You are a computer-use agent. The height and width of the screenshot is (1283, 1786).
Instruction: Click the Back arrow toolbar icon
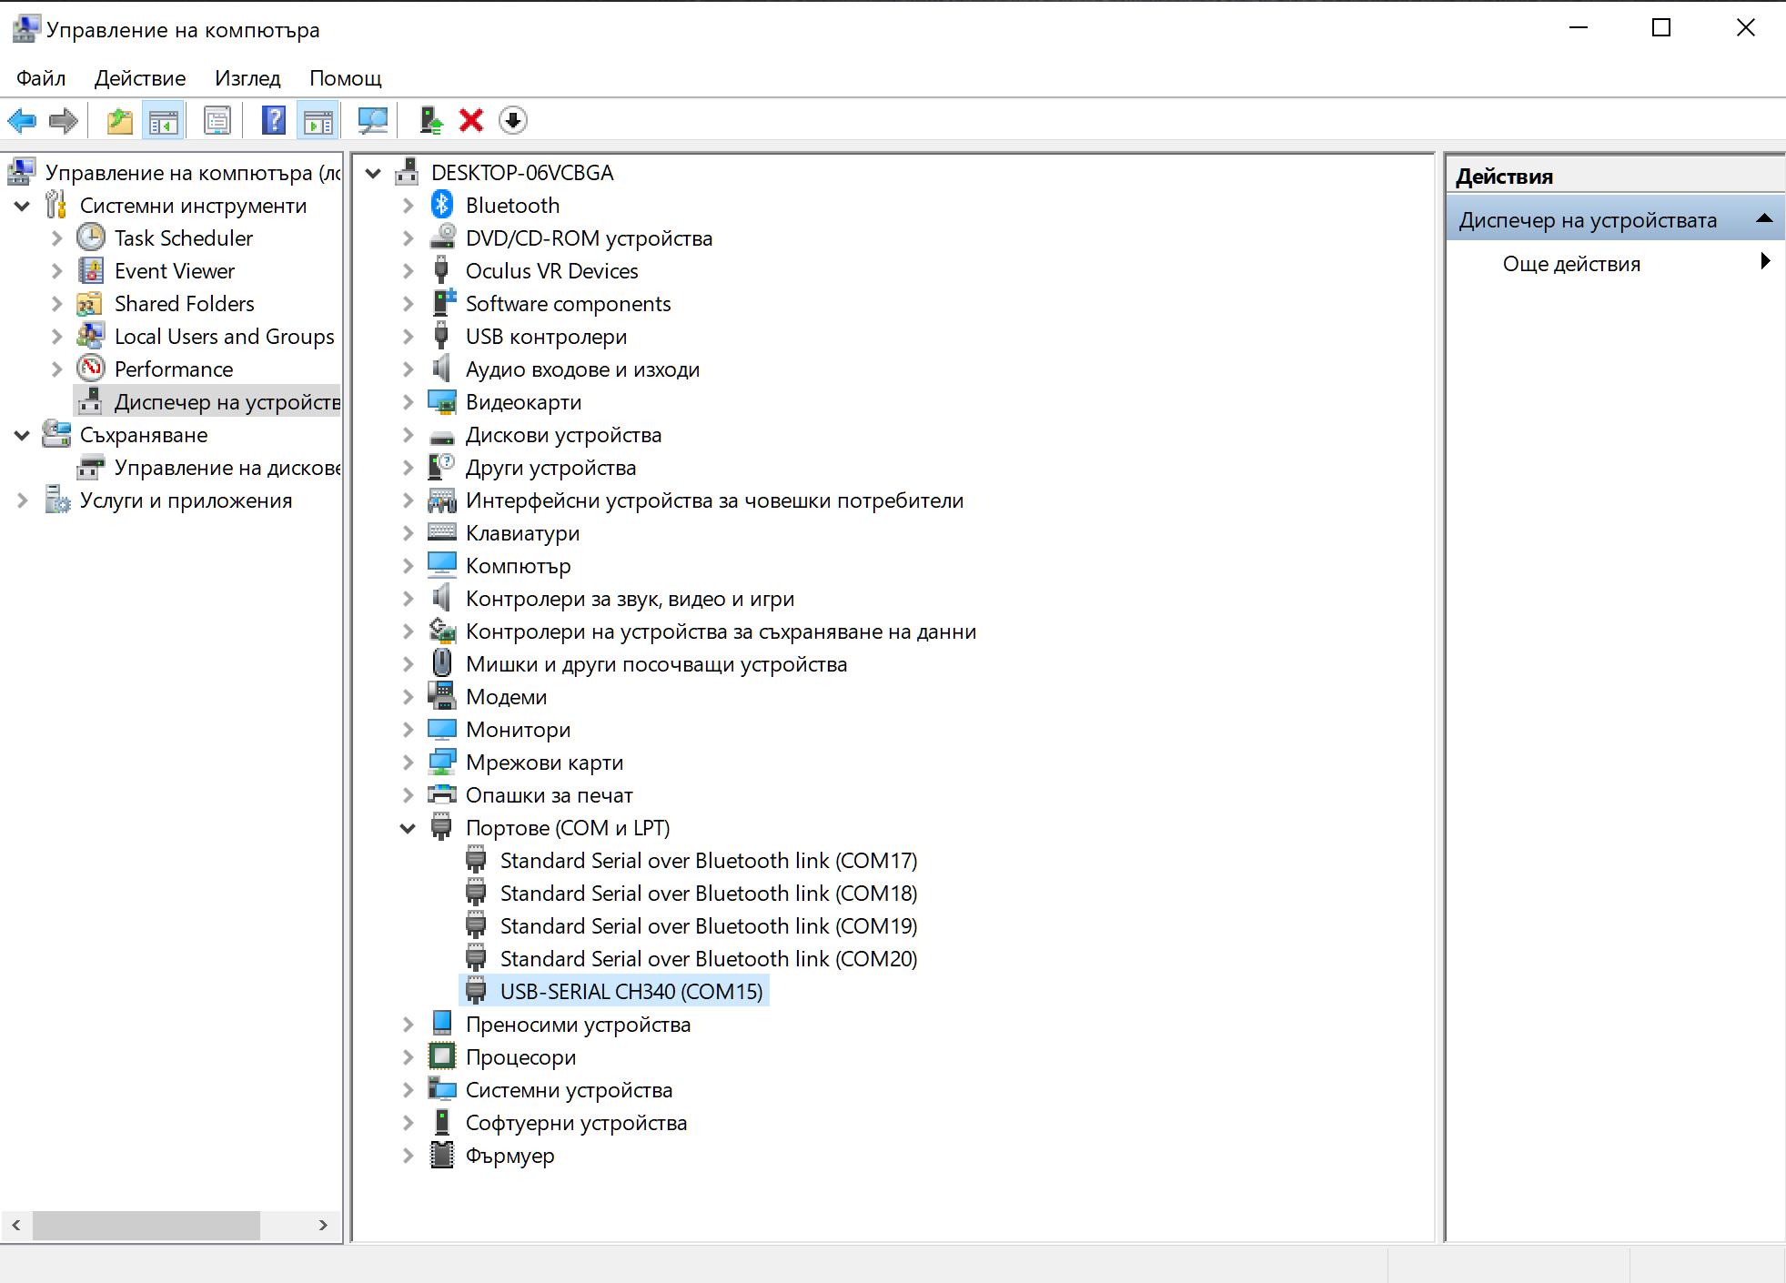click(22, 120)
